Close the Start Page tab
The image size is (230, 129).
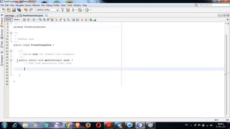tap(18, 16)
